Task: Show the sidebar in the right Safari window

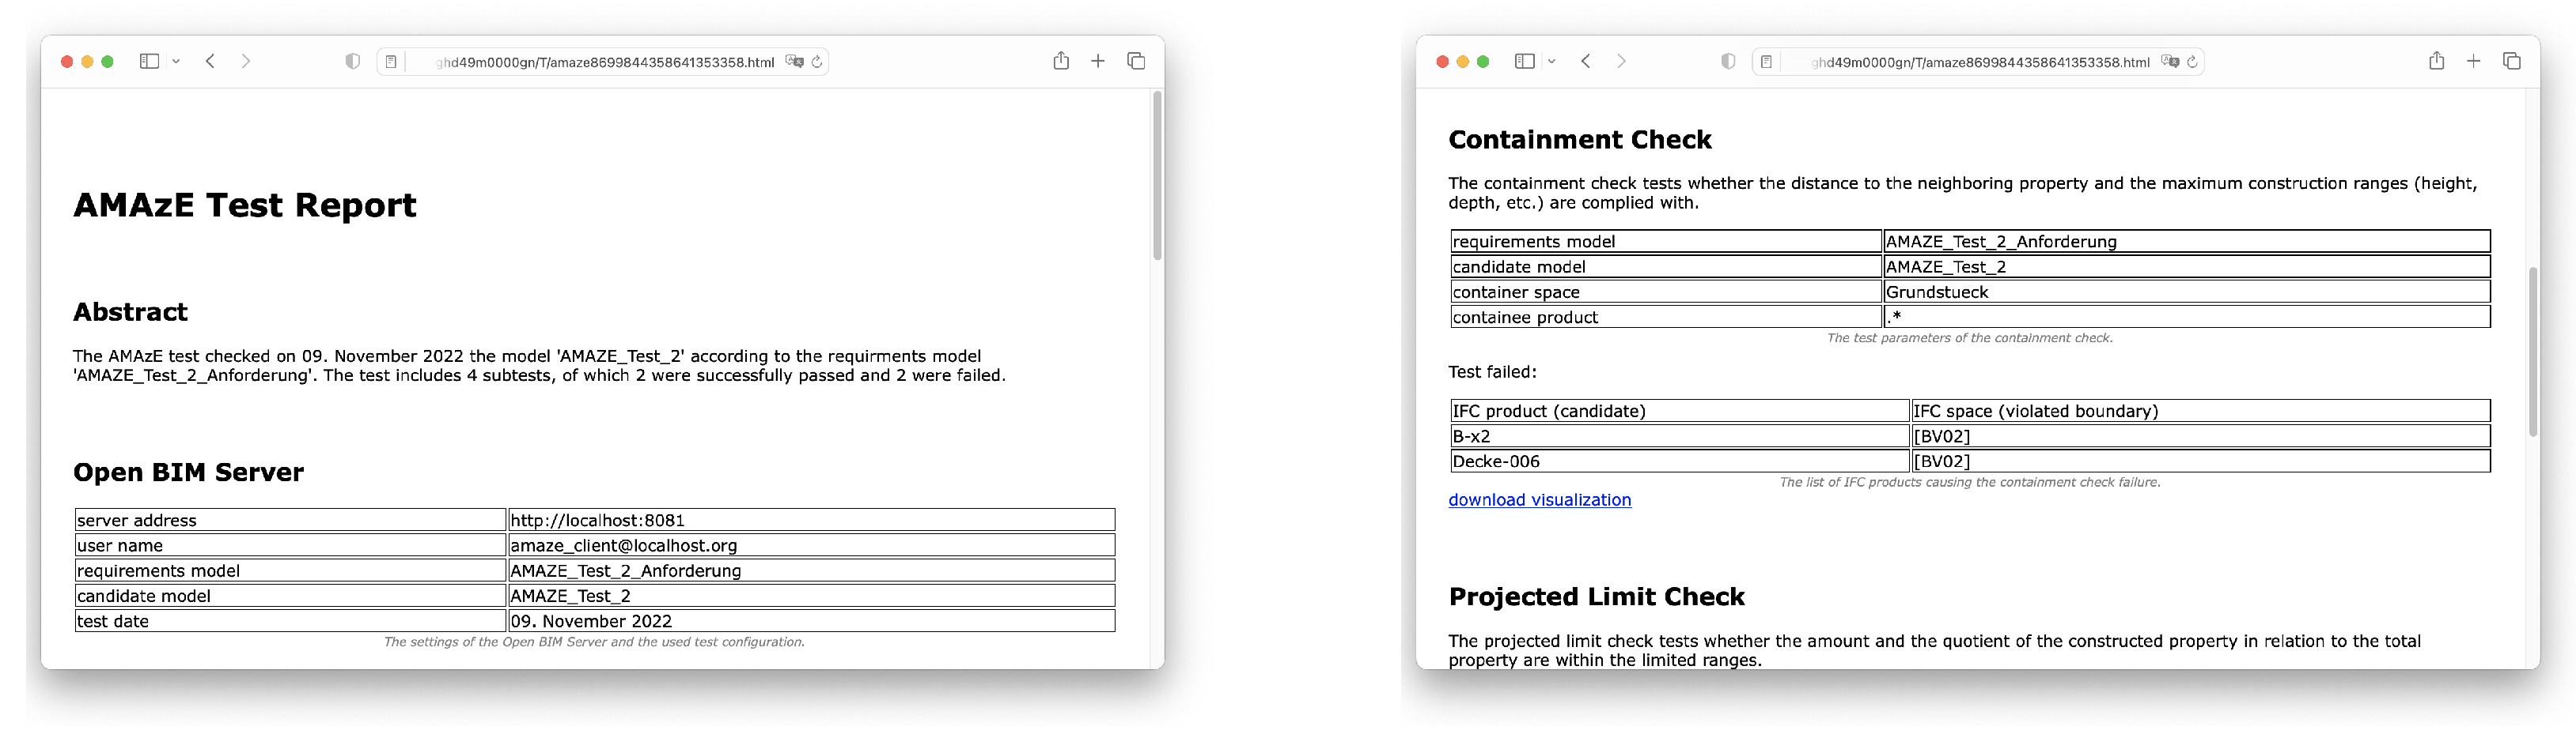Action: (1524, 62)
